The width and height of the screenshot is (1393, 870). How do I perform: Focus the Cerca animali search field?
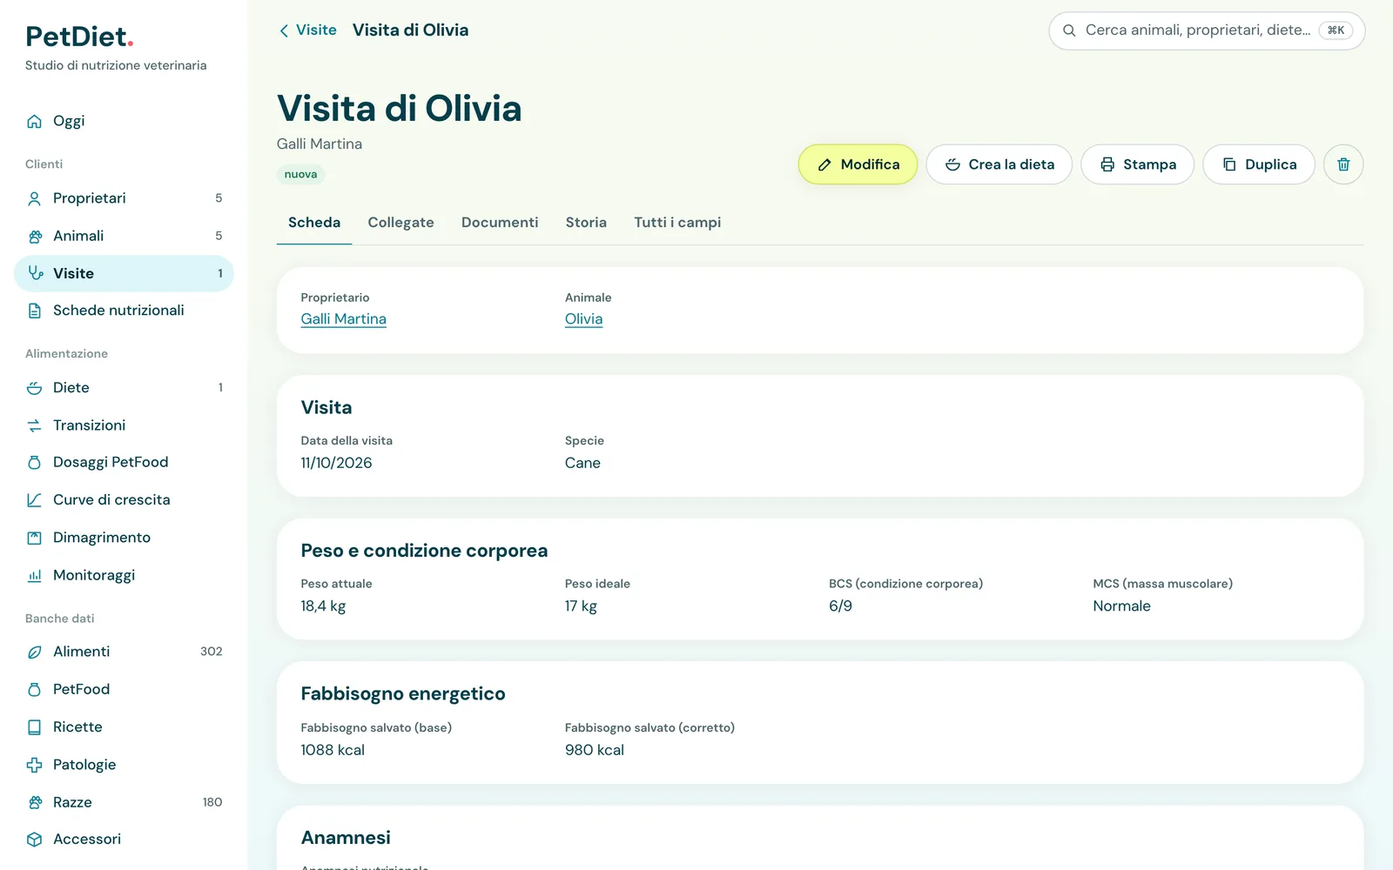(x=1207, y=30)
